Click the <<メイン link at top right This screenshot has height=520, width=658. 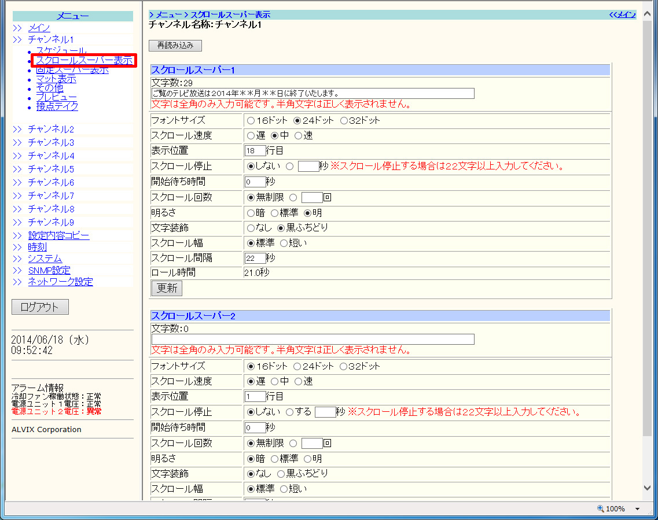(x=622, y=14)
